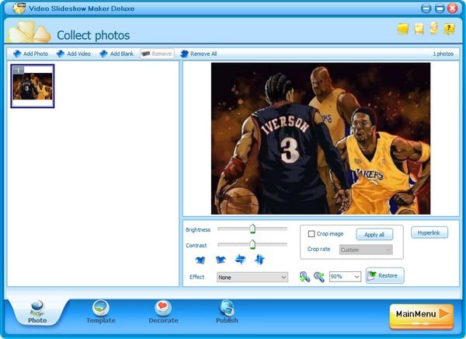The width and height of the screenshot is (466, 339).
Task: Click the Remove toolbar button
Action: point(157,54)
